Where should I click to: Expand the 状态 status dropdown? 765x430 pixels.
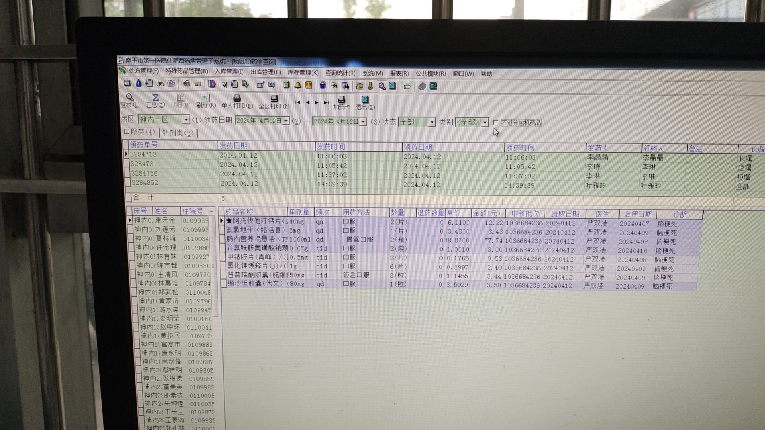pos(432,122)
